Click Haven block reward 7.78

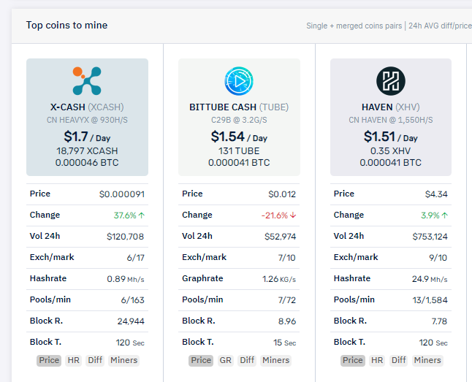440,321
